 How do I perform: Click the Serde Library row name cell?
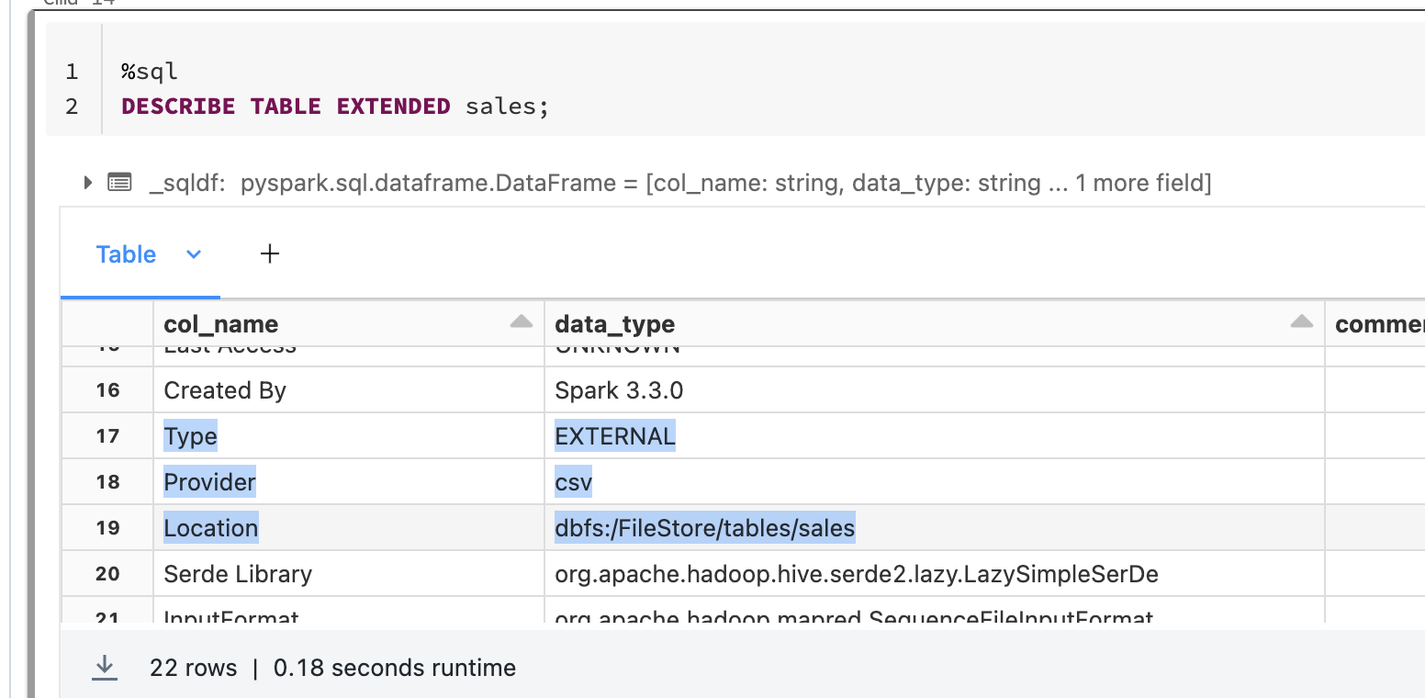coord(238,574)
